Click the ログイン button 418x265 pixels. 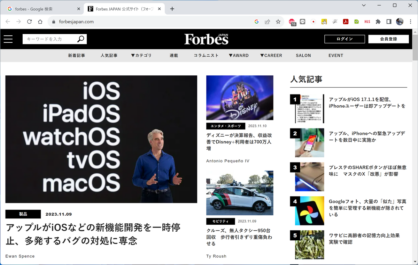click(345, 39)
